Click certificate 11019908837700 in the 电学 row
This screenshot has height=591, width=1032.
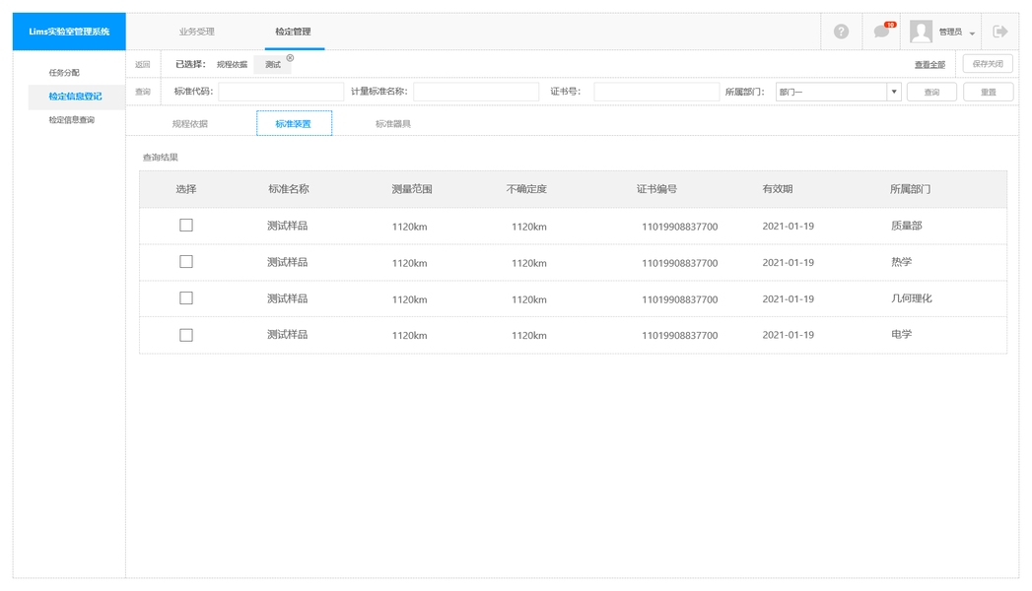click(680, 335)
